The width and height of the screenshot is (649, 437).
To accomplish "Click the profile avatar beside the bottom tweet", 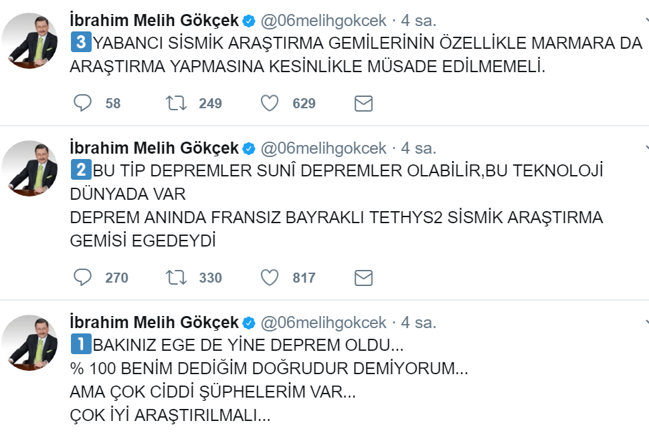I will 29,342.
